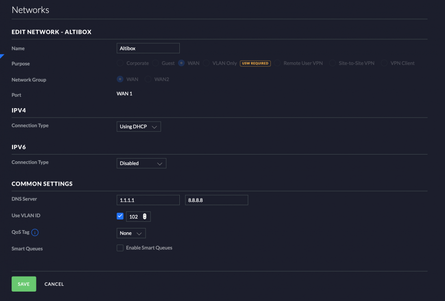Click the 8.8.8.8 DNS server field
Image resolution: width=445 pixels, height=301 pixels.
point(216,200)
